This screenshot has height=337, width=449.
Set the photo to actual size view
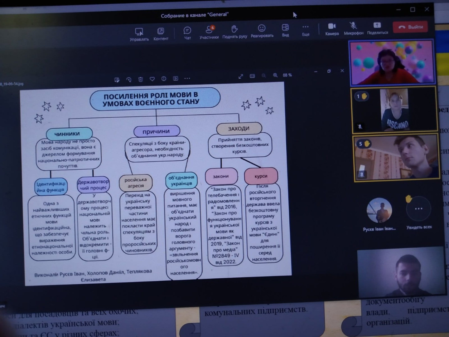252,76
